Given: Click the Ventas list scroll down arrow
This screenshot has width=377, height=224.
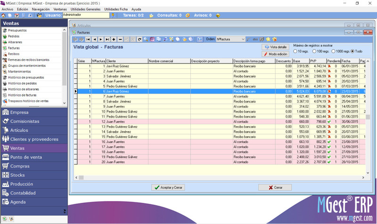Looking at the screenshot, I should click(64, 103).
